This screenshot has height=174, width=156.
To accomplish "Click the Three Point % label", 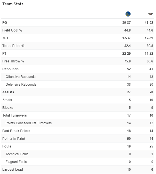I will pyautogui.click(x=13, y=46).
